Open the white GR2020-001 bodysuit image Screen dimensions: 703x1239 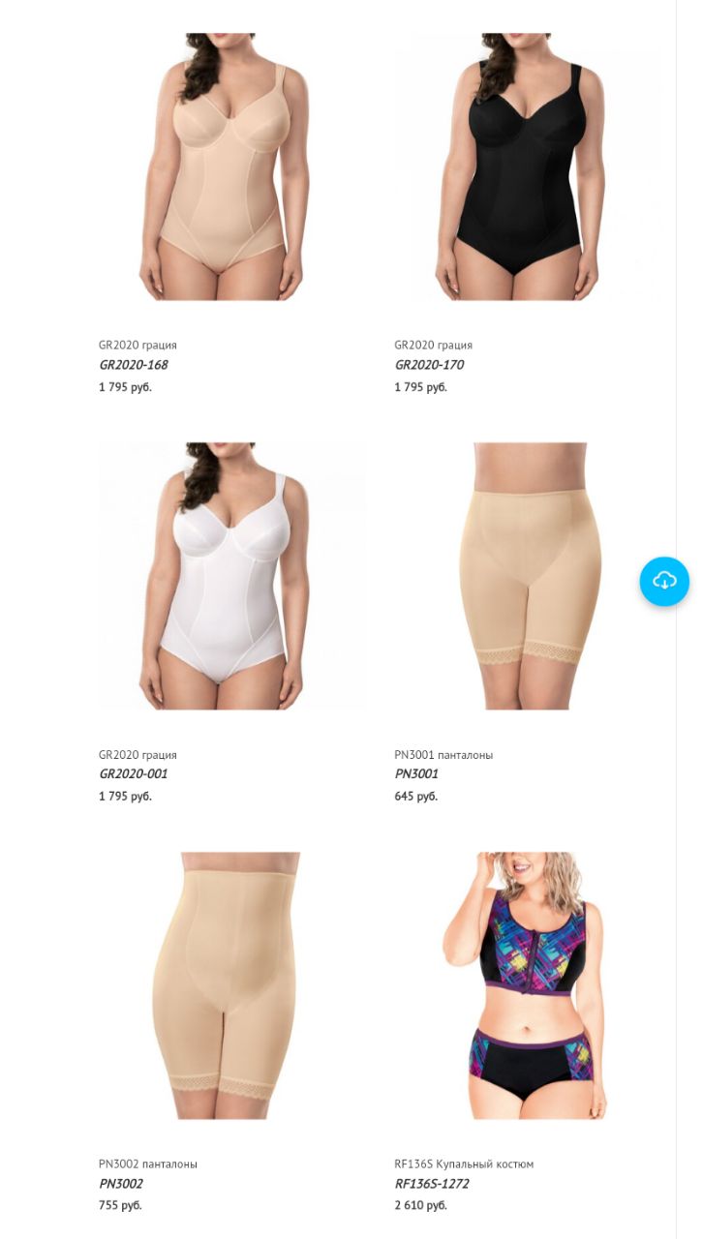click(x=231, y=576)
